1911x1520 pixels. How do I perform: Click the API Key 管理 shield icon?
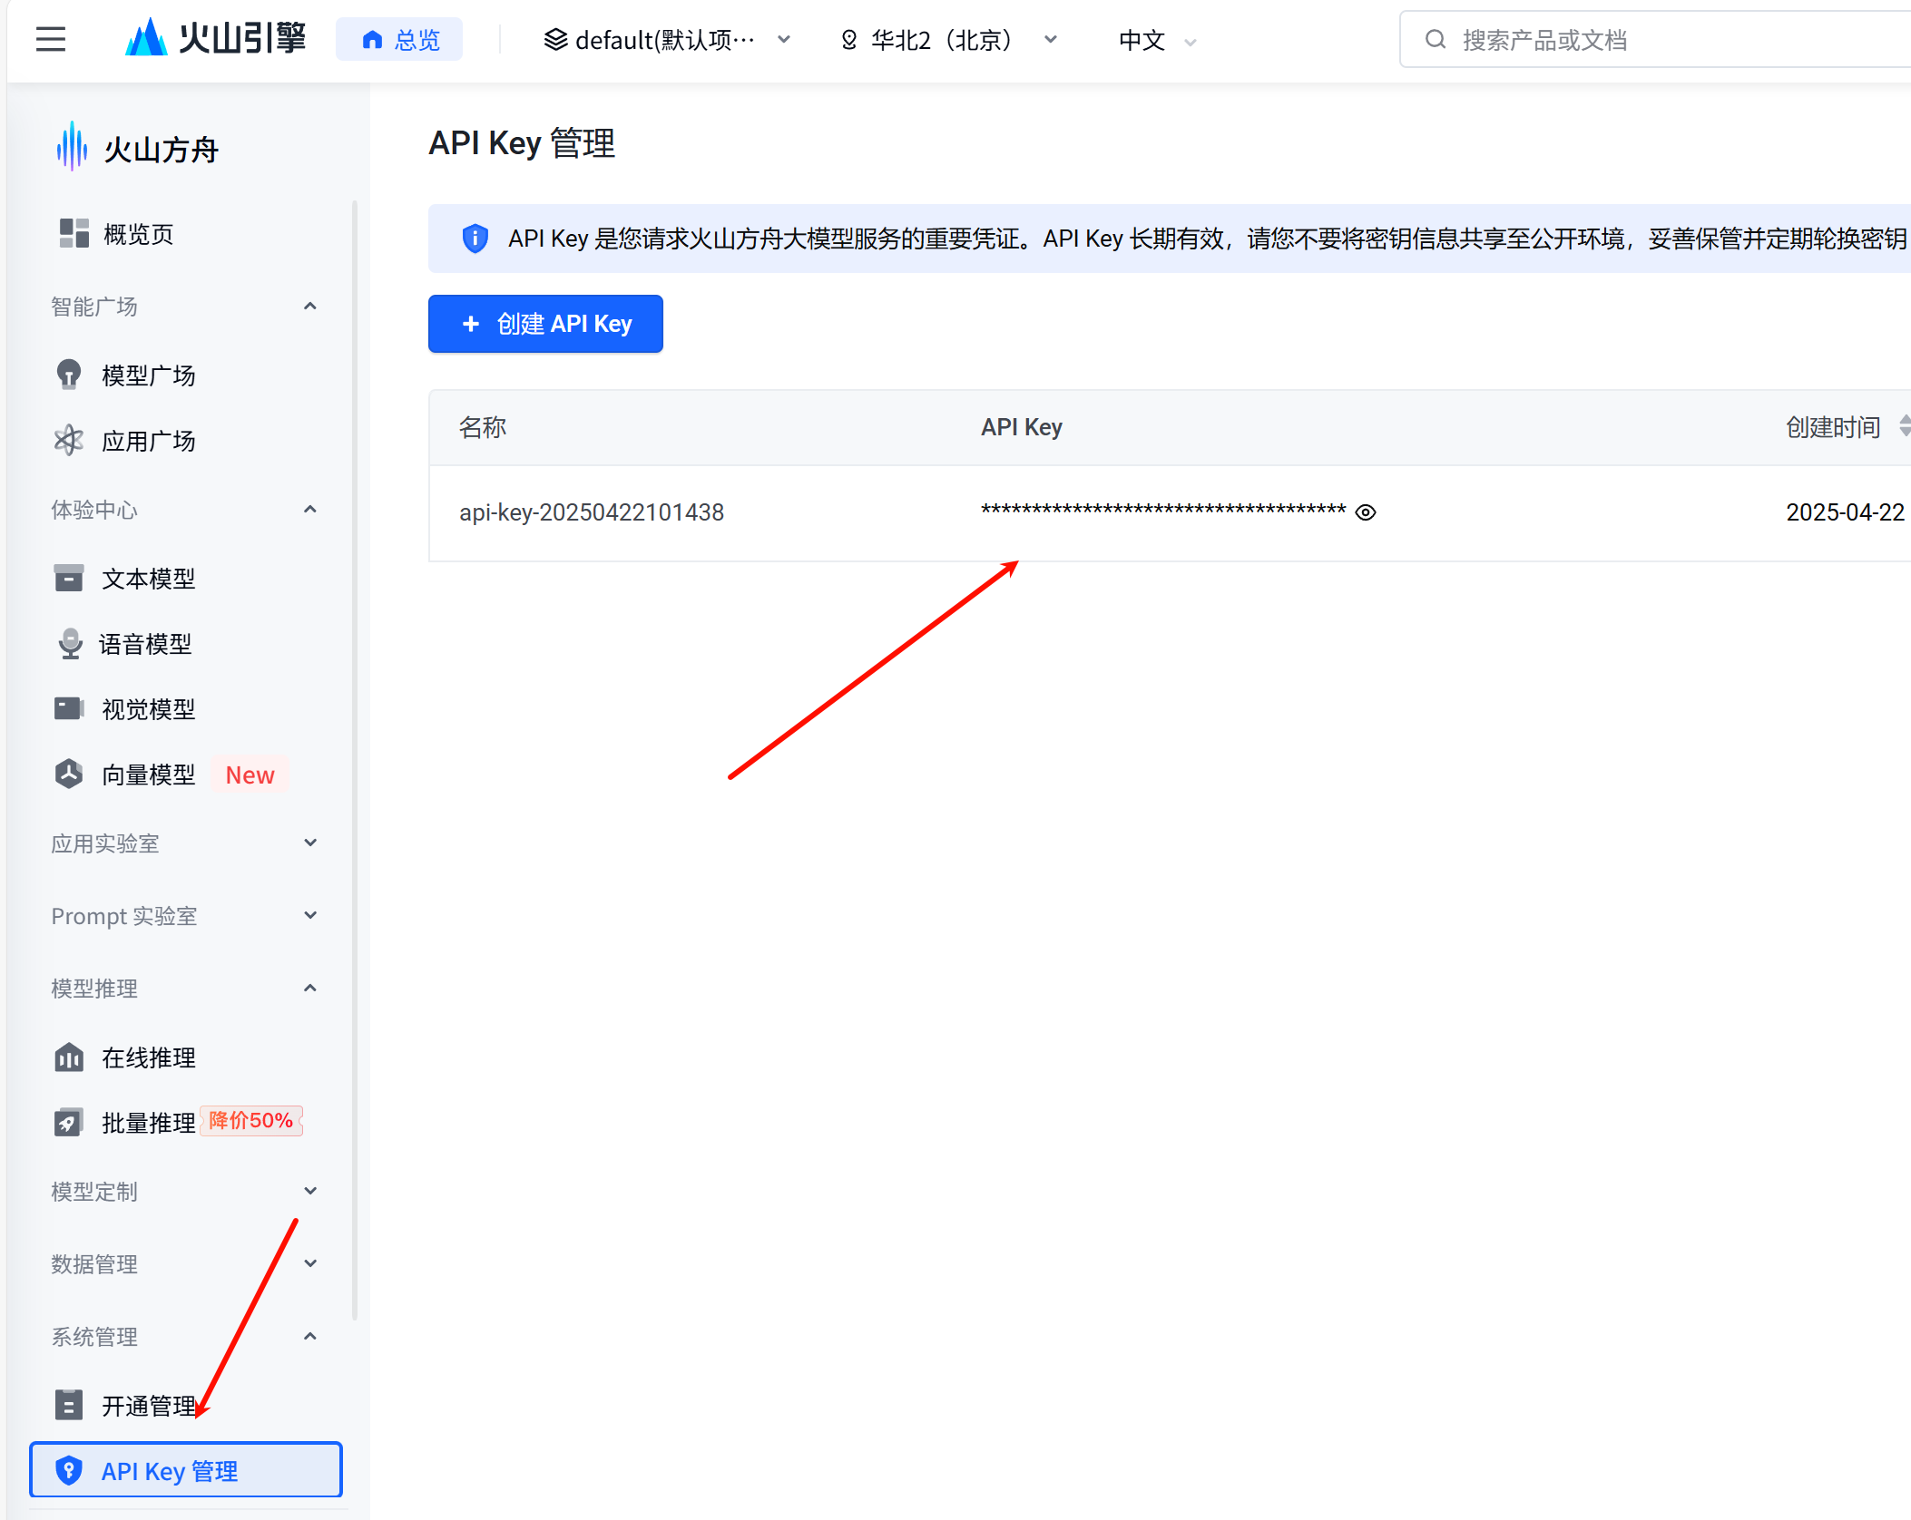tap(69, 1470)
